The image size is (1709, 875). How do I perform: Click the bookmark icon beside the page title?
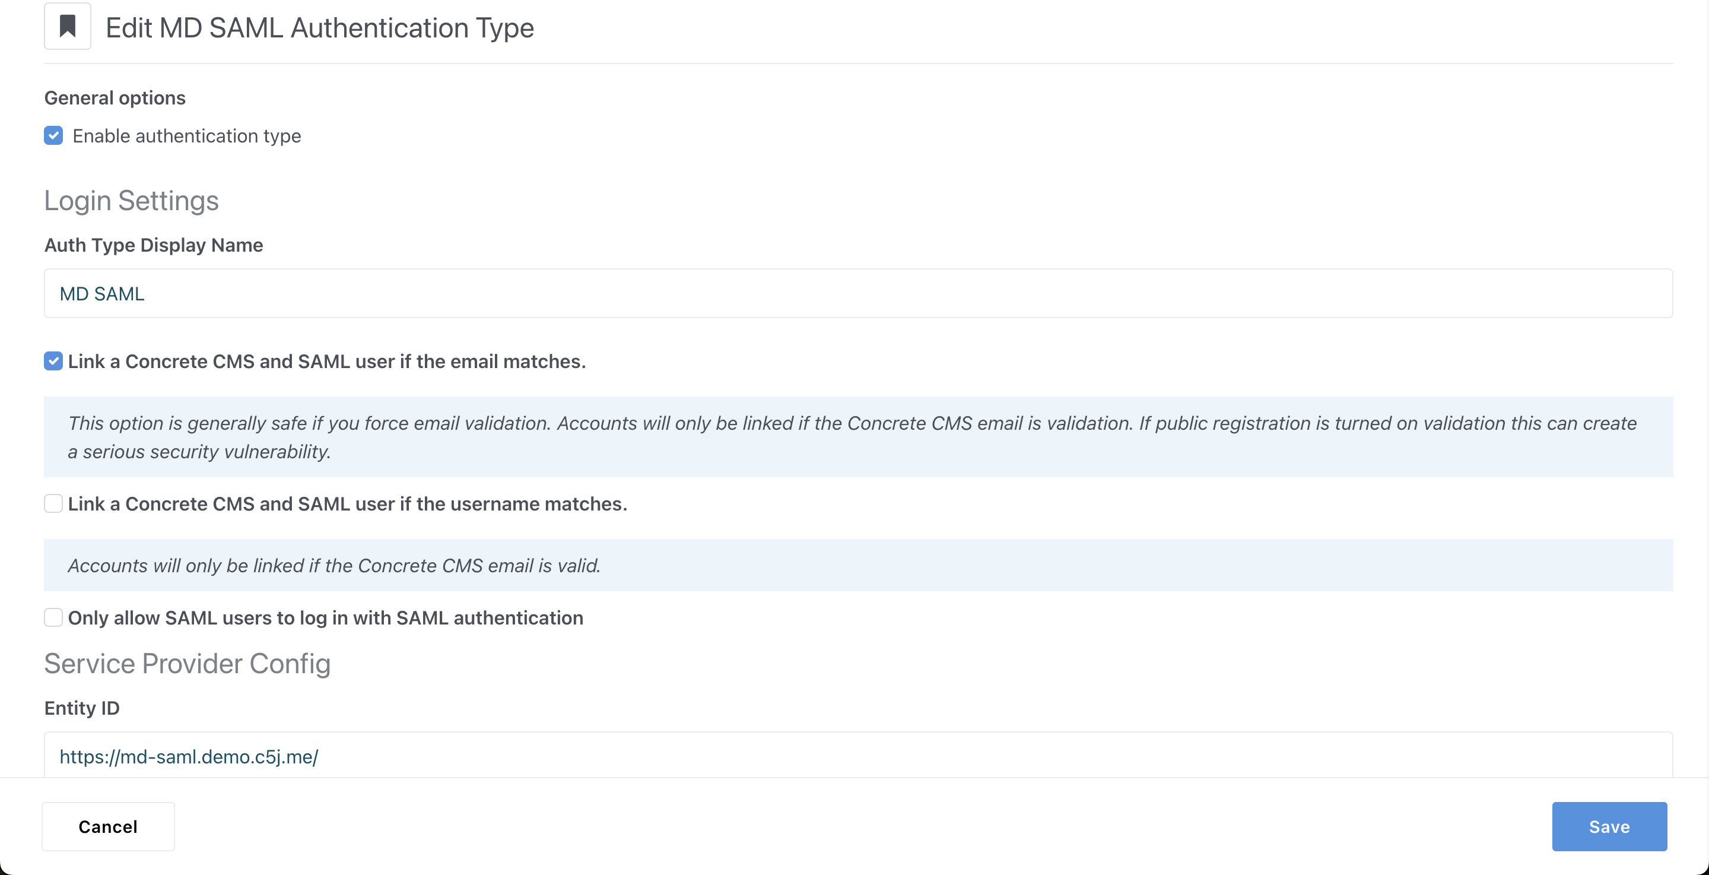67,27
